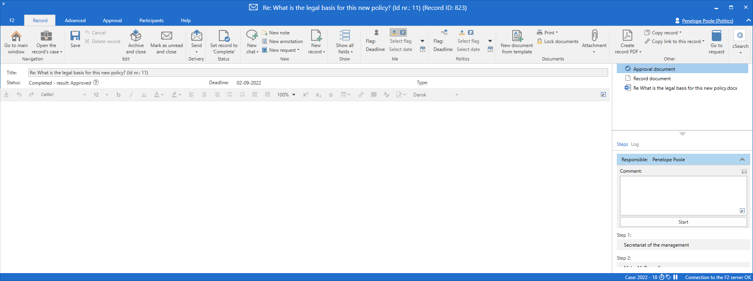Click Go to main window icon
Viewport: 753px width, 281px height.
pos(16,37)
